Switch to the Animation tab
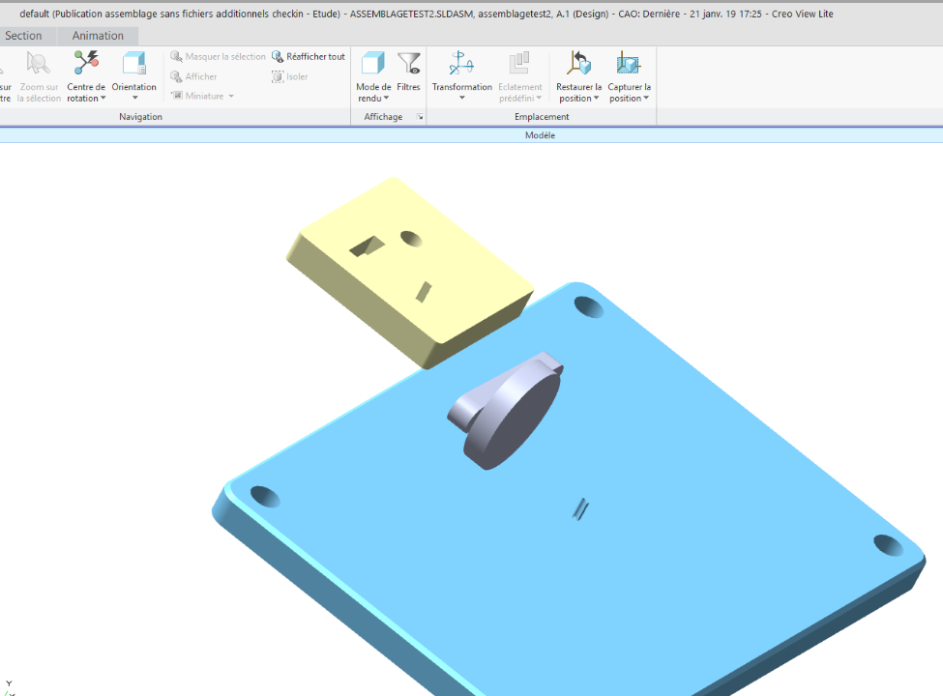This screenshot has width=943, height=696. coord(98,36)
